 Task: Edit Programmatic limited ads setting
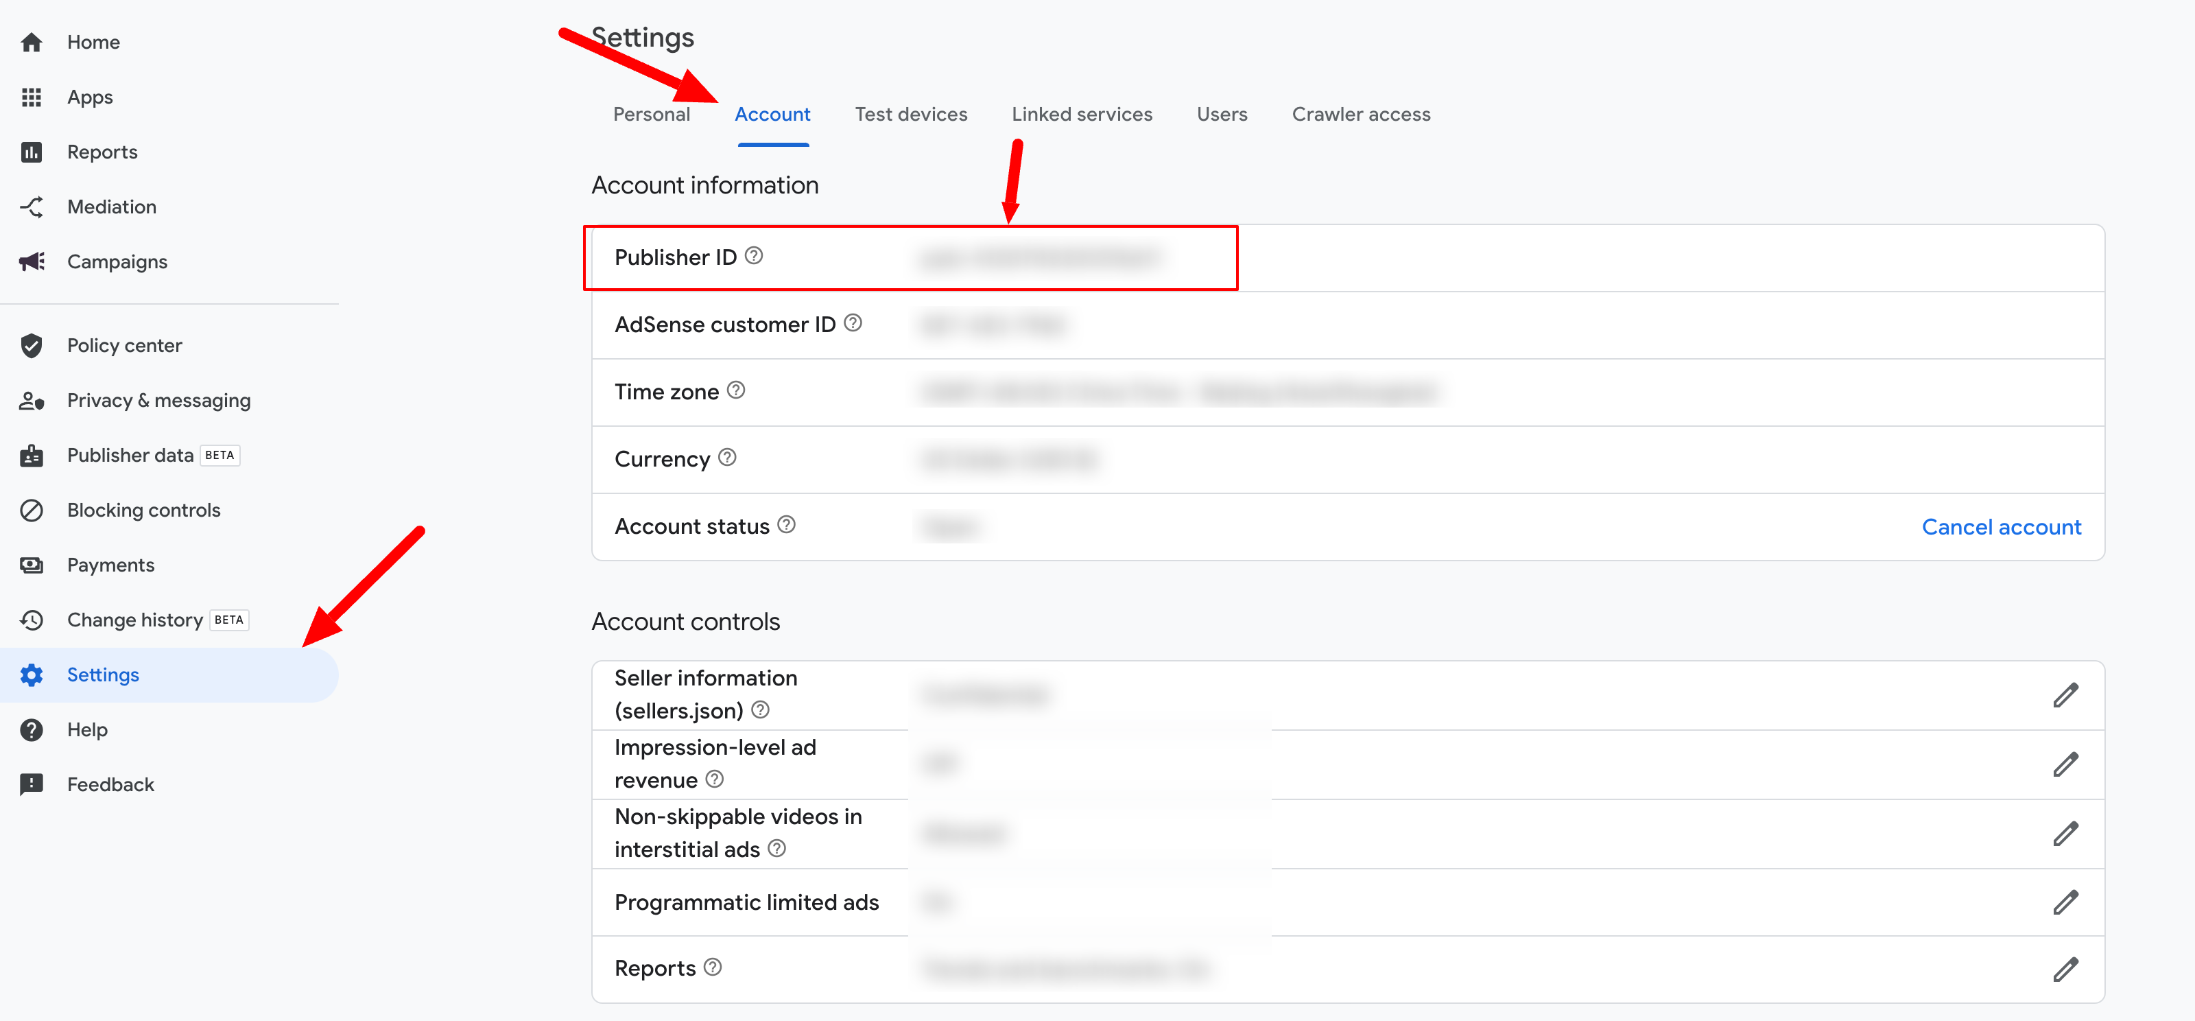[2065, 902]
